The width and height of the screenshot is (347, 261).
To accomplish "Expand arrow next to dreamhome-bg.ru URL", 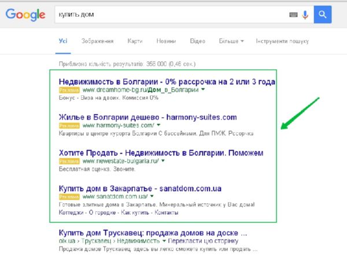I will (x=203, y=90).
